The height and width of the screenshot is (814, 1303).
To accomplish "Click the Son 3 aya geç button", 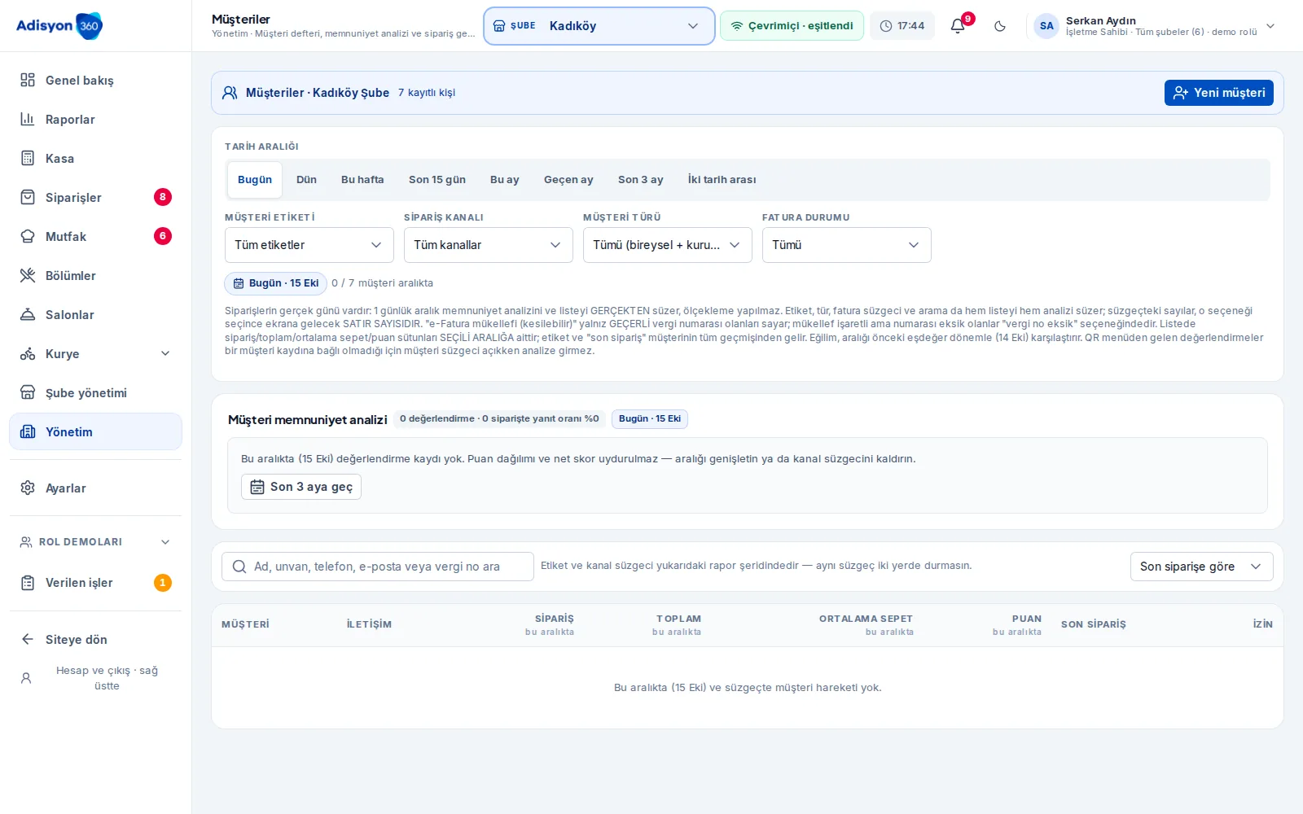I will point(301,487).
